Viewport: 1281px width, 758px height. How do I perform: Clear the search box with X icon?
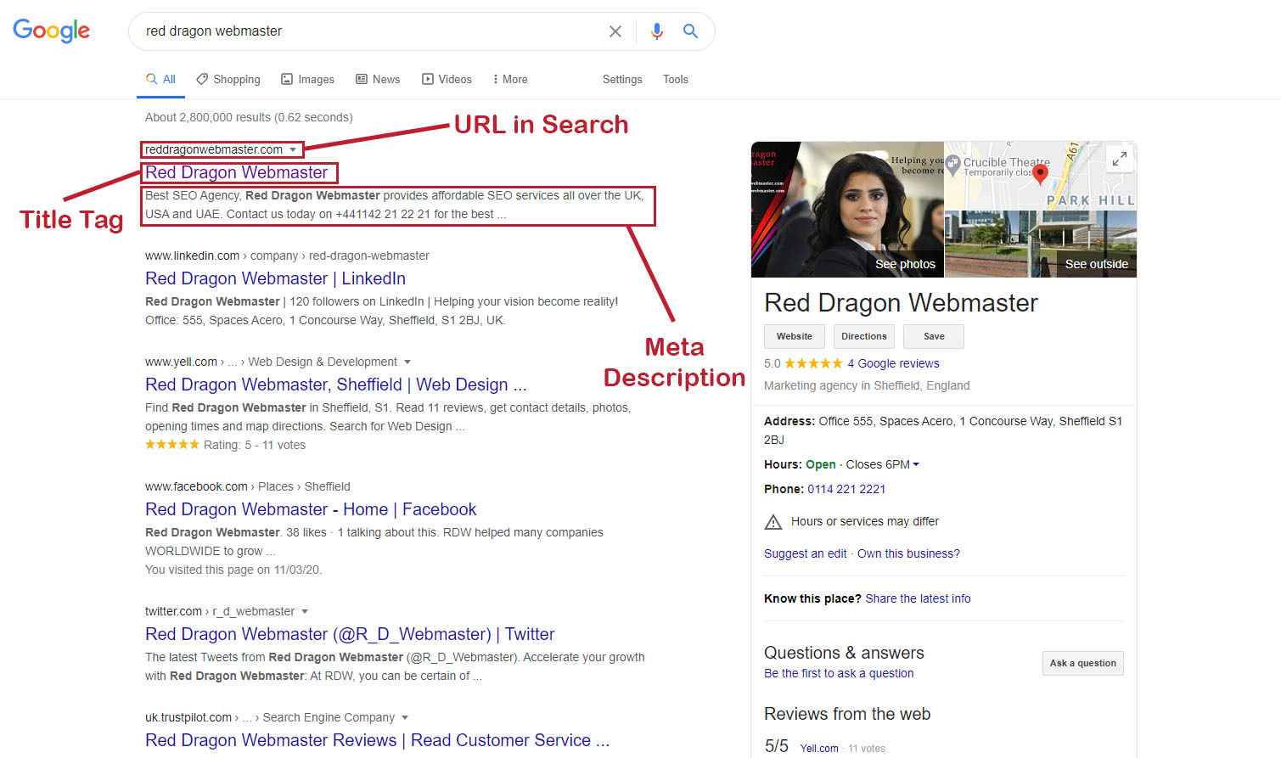615,31
